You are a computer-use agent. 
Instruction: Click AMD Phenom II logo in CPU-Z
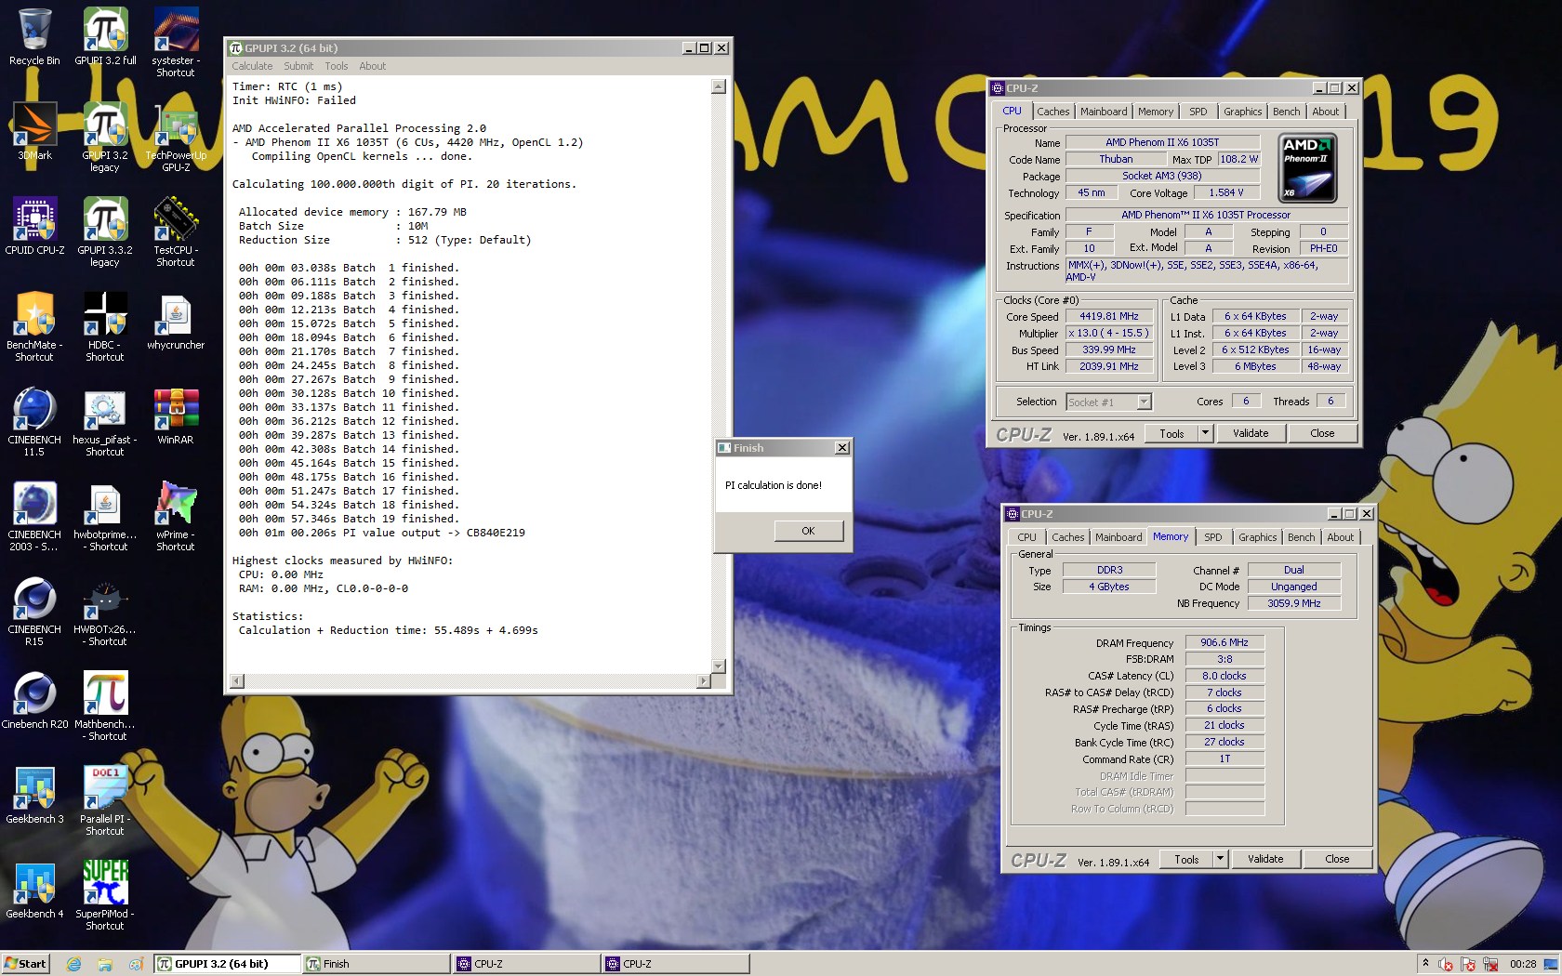(x=1308, y=168)
